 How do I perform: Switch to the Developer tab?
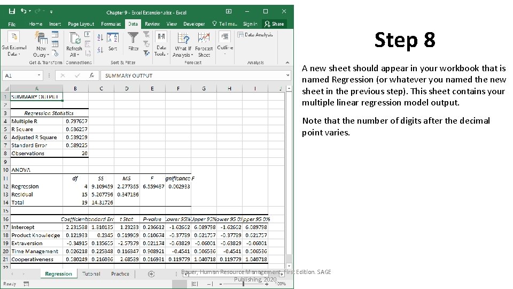pyautogui.click(x=194, y=24)
